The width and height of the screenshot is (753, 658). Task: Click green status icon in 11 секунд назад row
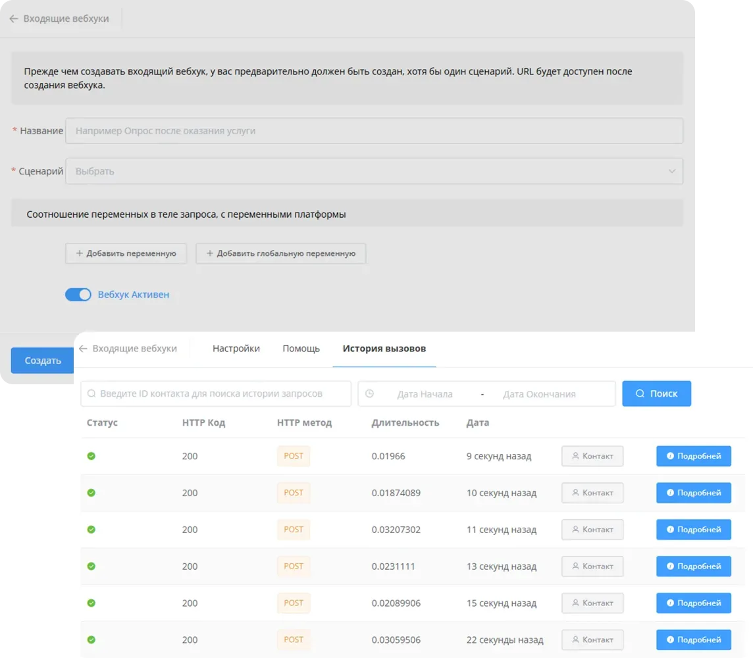[x=91, y=530]
